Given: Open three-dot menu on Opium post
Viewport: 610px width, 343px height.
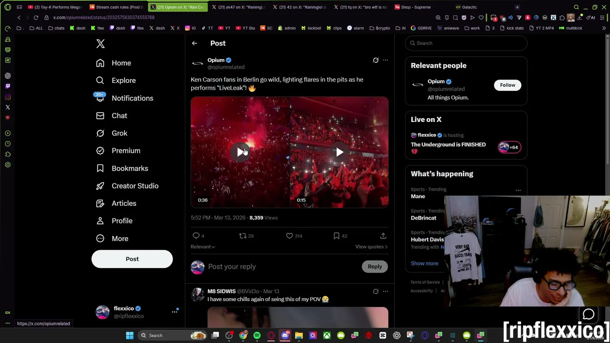Looking at the screenshot, I should click(x=385, y=60).
